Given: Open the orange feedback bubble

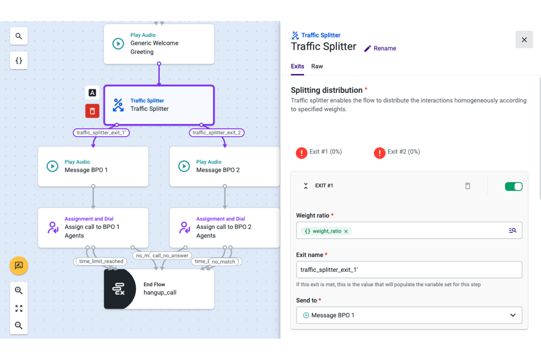Looking at the screenshot, I should coord(19,266).
